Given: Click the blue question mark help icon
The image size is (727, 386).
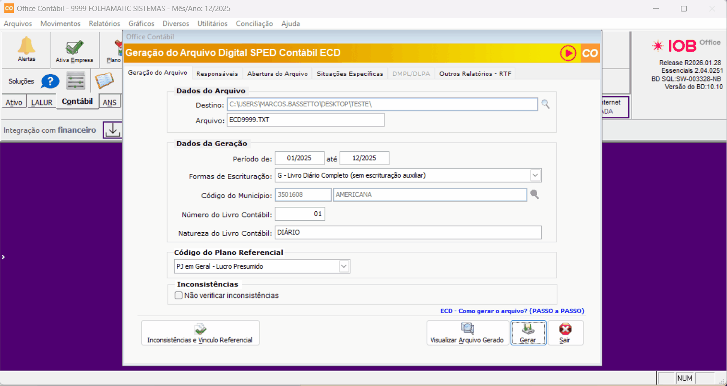Looking at the screenshot, I should tap(50, 81).
